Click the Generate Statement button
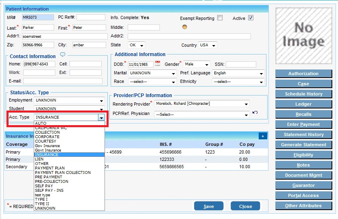Image resolution: width=338 pixels, height=219 pixels. tap(303, 145)
